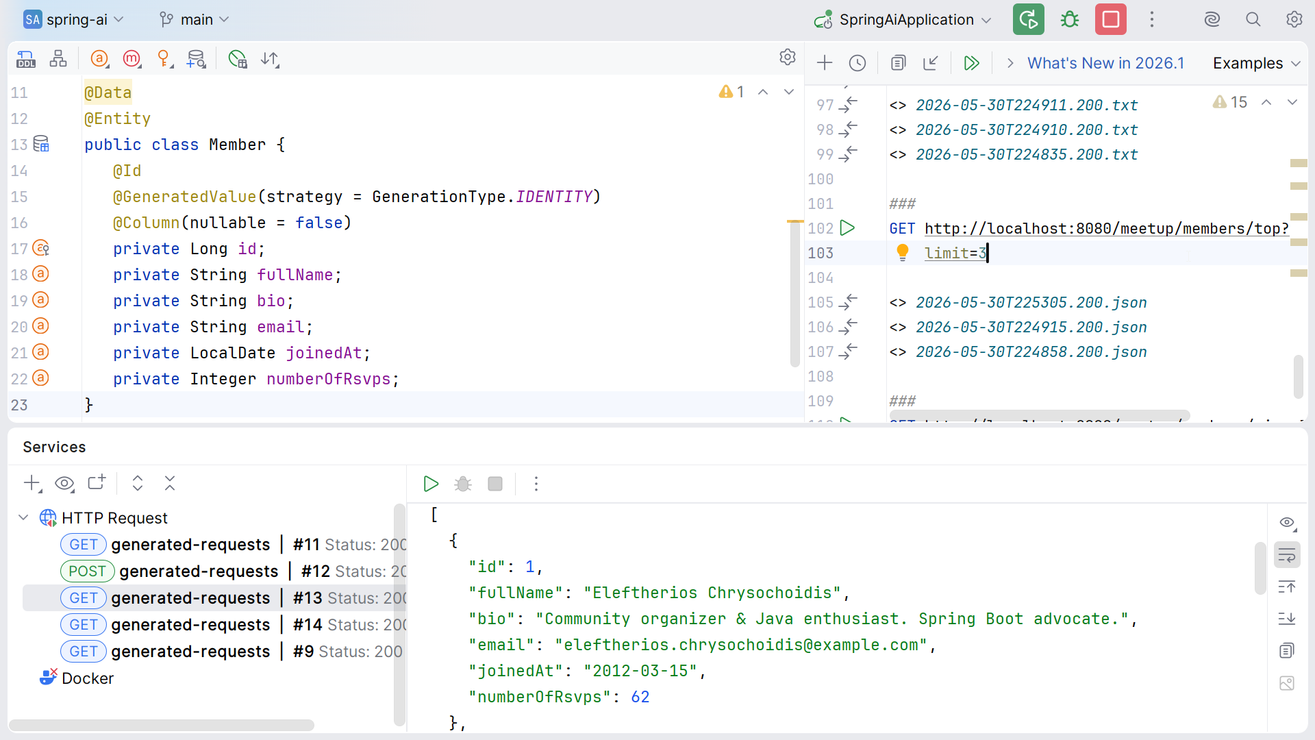The image size is (1315, 740).
Task: Open response file 2026-05-30T224915.200.json
Action: click(x=1031, y=327)
